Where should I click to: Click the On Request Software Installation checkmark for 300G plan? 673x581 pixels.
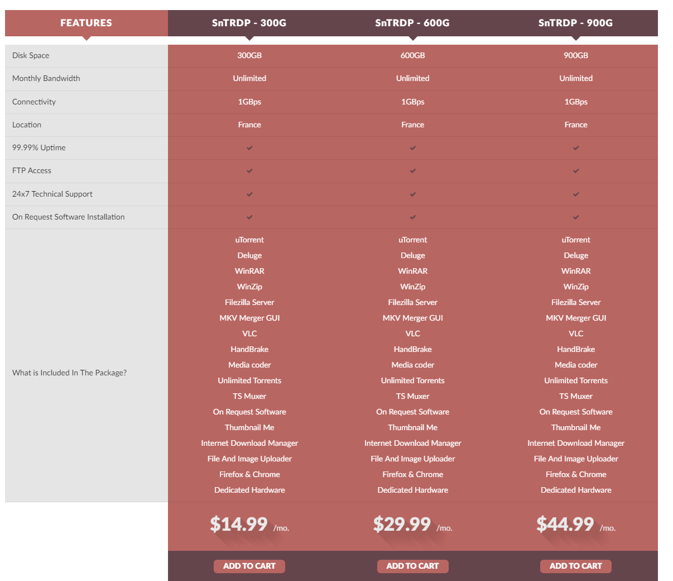click(x=249, y=217)
